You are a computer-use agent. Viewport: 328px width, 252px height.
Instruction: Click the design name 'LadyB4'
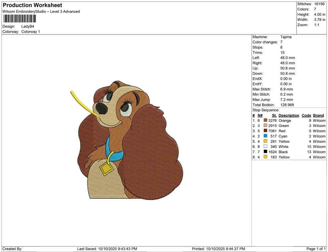click(x=27, y=26)
